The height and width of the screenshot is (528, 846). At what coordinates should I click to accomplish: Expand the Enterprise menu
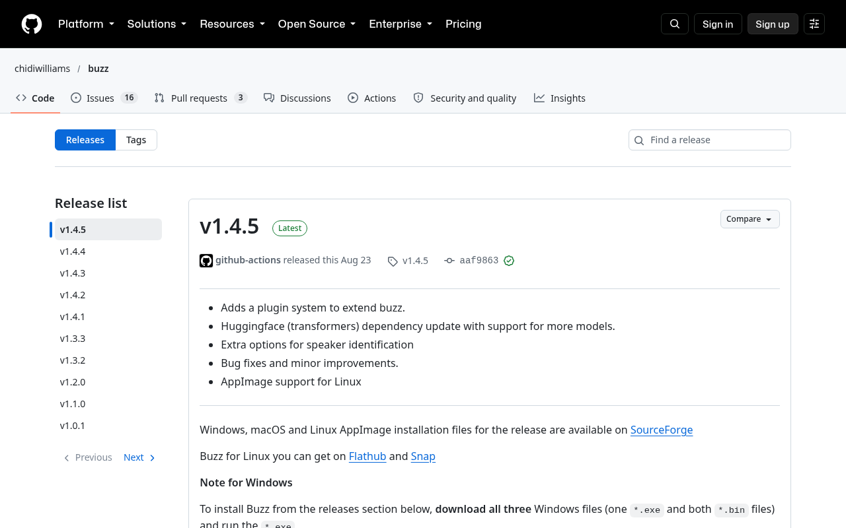point(401,24)
